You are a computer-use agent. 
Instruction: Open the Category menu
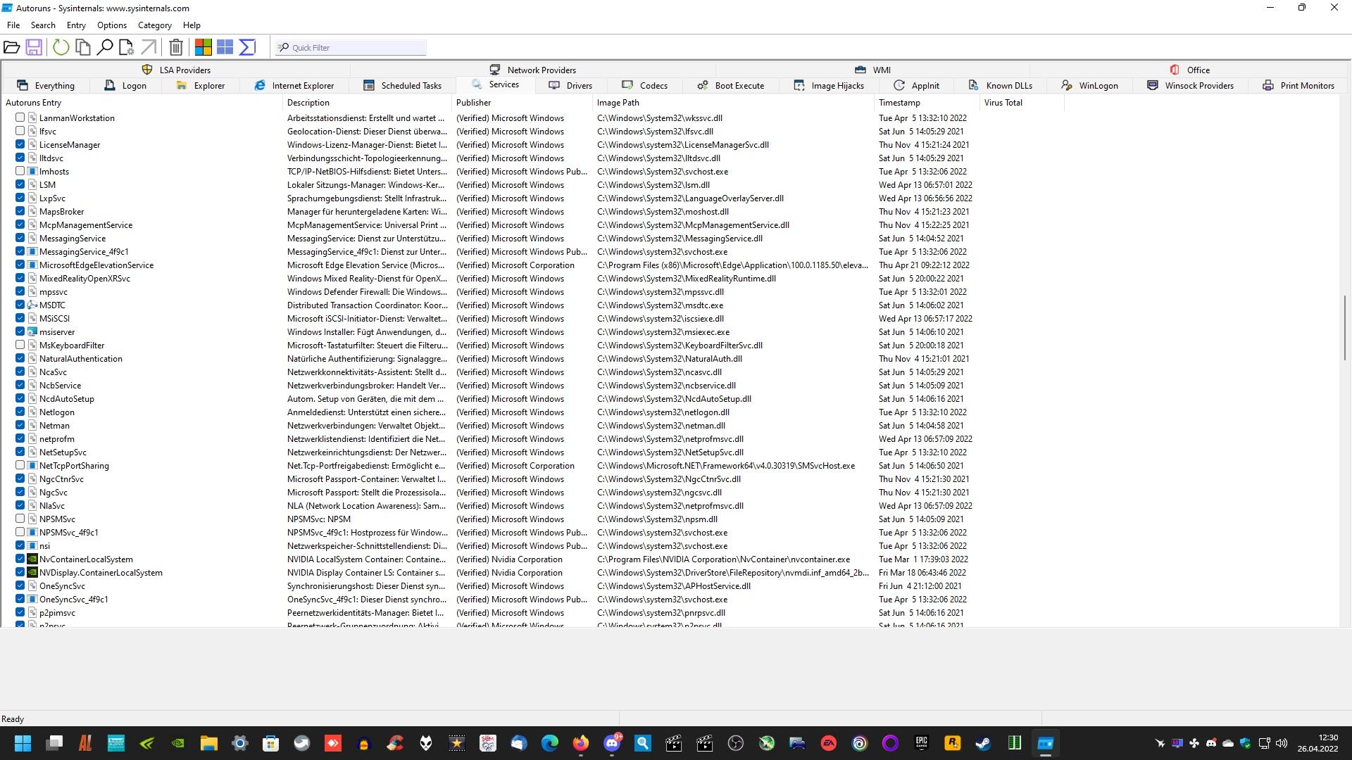155,25
